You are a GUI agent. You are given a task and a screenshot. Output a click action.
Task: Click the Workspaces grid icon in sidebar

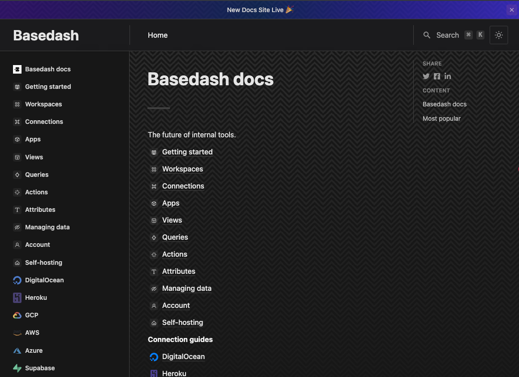pos(17,104)
